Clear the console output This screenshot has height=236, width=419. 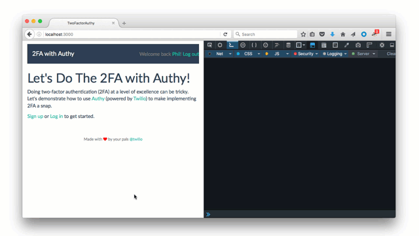click(x=391, y=54)
